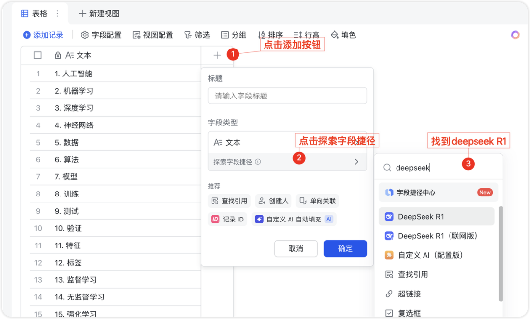Screen dimensions: 530x319
Task: Click the DeepSeek R1 whale icon
Action: pos(389,217)
